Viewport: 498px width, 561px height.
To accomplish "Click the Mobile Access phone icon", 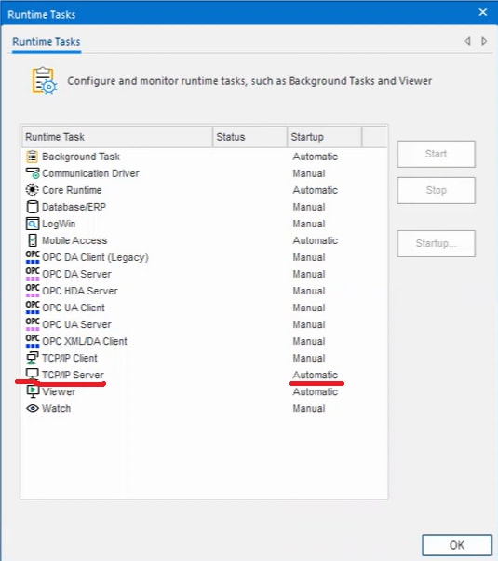I will point(33,240).
